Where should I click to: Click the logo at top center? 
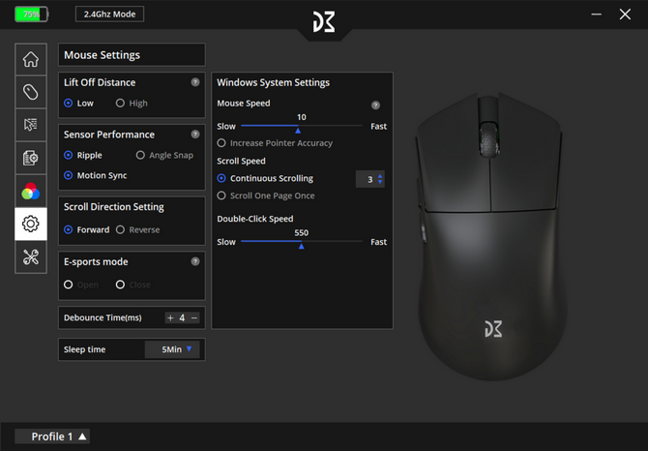click(x=324, y=21)
